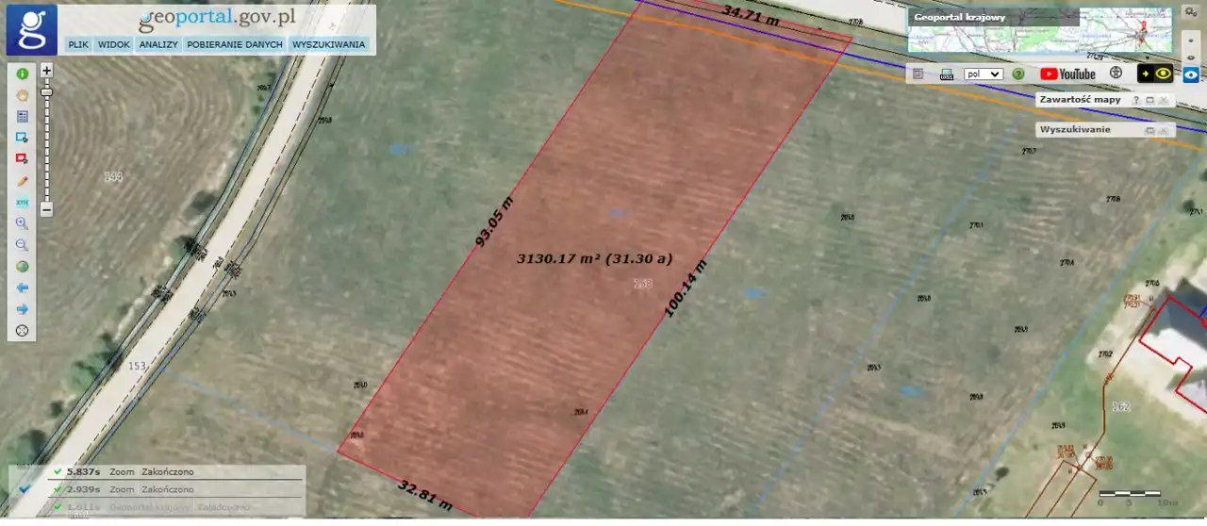Open the 'pol' language dropdown
The image size is (1207, 526).
(983, 74)
